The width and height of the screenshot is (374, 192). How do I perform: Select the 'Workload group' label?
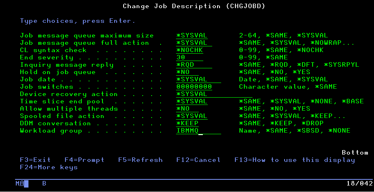click(x=51, y=131)
